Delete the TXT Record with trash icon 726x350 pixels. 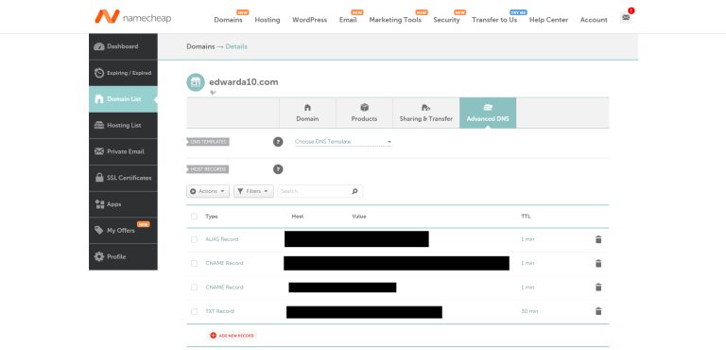tap(598, 311)
